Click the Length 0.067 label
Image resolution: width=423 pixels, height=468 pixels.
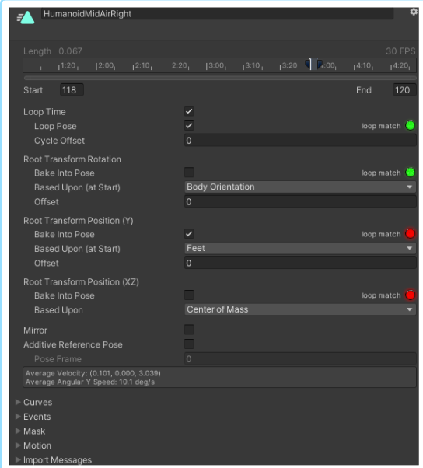[53, 51]
